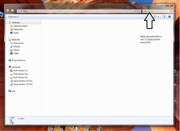Select Biblioteki in the navigation pane
Image resolution: width=180 pixels, height=131 pixels.
[x=16, y=40]
